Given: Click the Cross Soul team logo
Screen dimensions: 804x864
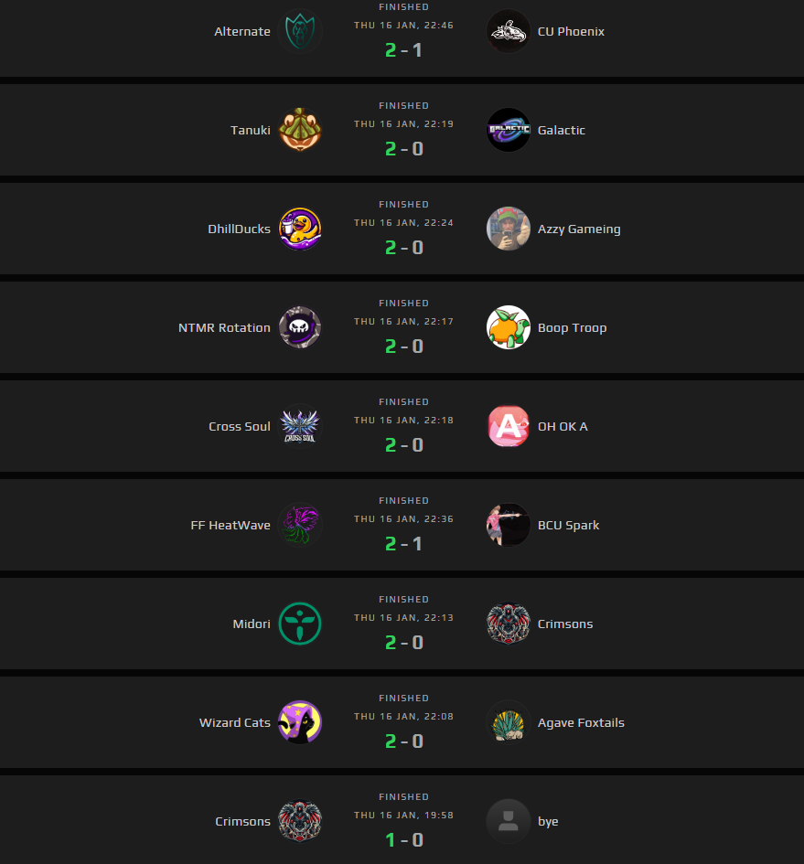Looking at the screenshot, I should [300, 426].
